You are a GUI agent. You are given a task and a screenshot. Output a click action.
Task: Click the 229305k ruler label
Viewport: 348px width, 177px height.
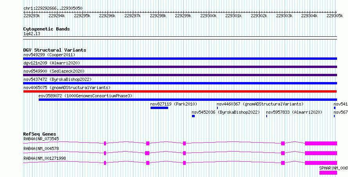tap(335, 16)
